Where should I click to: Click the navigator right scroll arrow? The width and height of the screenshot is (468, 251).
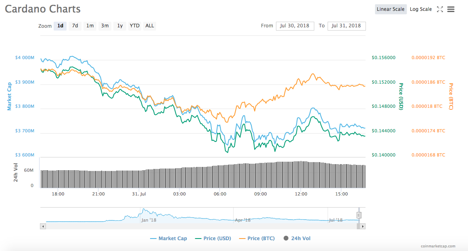pos(363,226)
